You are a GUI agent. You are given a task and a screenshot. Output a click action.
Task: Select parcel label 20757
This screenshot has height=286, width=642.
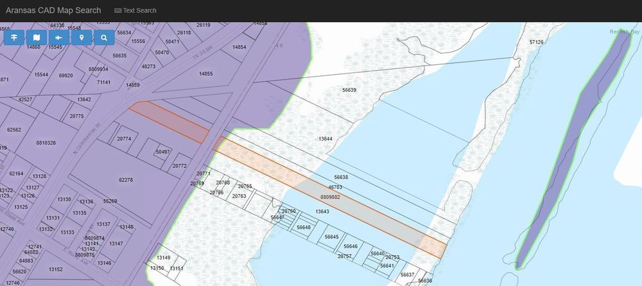344,256
